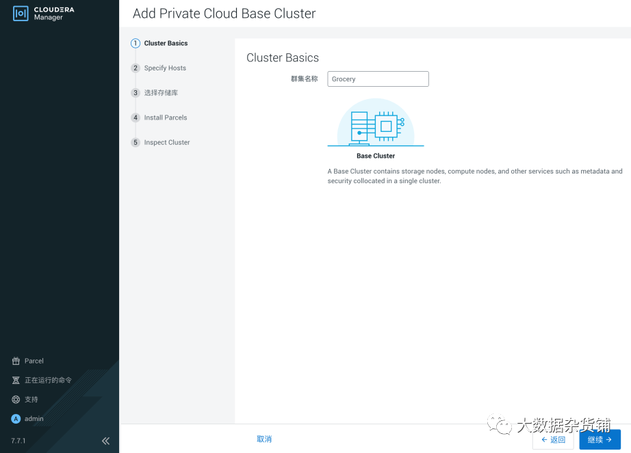Click the support lifebuoy icon
This screenshot has width=631, height=453.
tap(16, 399)
